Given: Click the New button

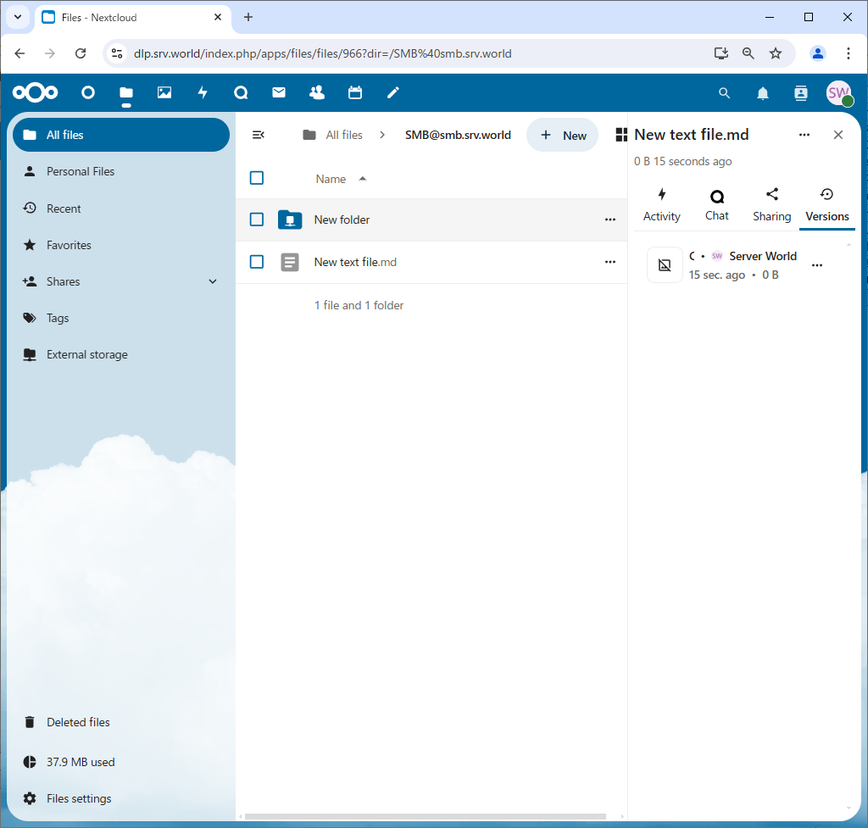Looking at the screenshot, I should [563, 136].
